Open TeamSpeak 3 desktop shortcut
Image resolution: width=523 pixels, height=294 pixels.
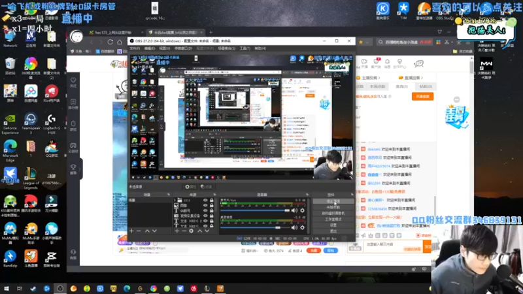coord(31,123)
